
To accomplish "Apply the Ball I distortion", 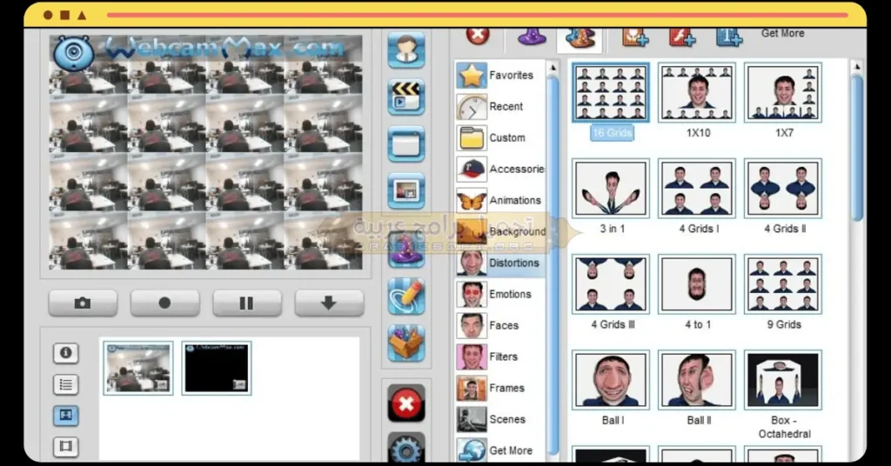I will tap(611, 380).
